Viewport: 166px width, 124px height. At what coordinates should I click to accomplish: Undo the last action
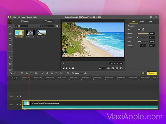pos(11,73)
